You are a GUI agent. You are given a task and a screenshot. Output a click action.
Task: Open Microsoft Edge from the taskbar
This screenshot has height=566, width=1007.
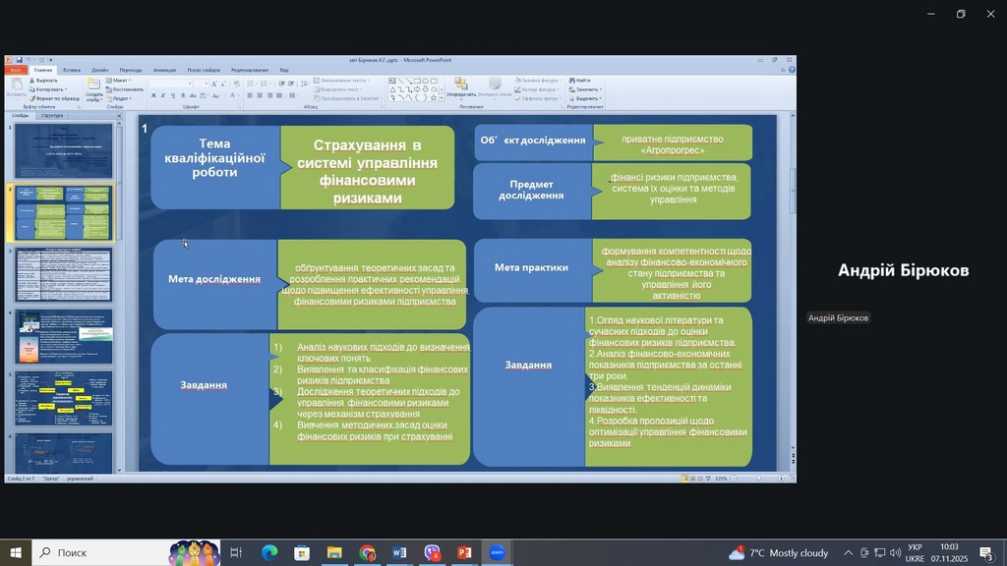[x=269, y=553]
